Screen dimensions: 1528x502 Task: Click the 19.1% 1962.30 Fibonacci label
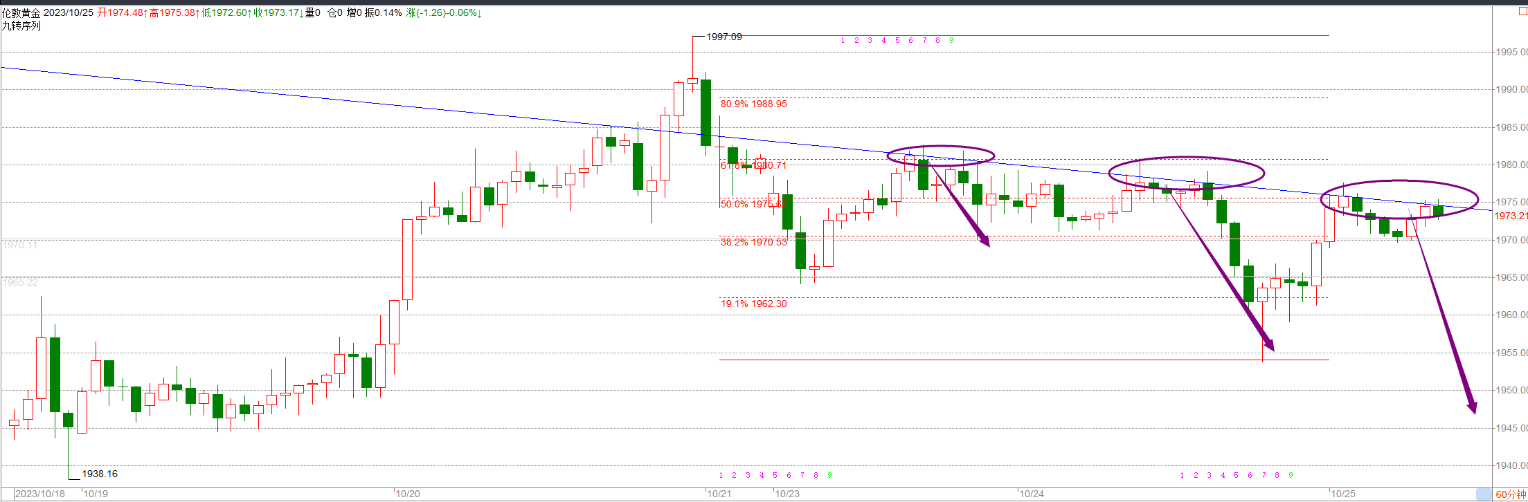pos(754,304)
